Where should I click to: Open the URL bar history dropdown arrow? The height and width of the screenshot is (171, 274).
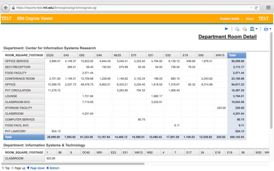[x=251, y=8]
